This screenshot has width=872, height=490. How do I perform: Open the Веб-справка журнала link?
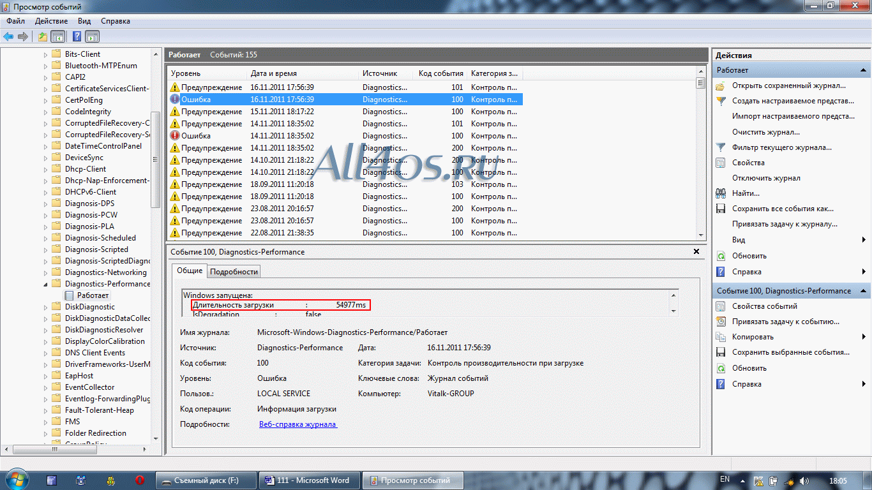(x=298, y=424)
